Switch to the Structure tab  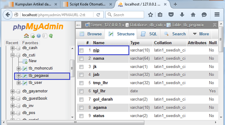point(121,34)
